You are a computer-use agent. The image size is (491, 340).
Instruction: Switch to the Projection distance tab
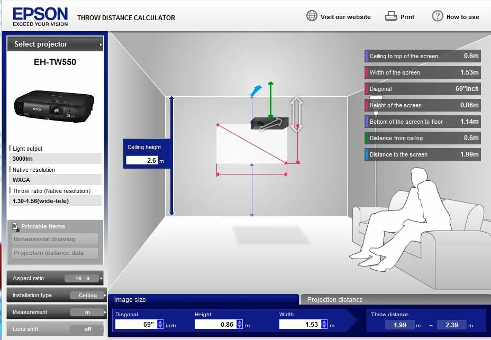395,300
